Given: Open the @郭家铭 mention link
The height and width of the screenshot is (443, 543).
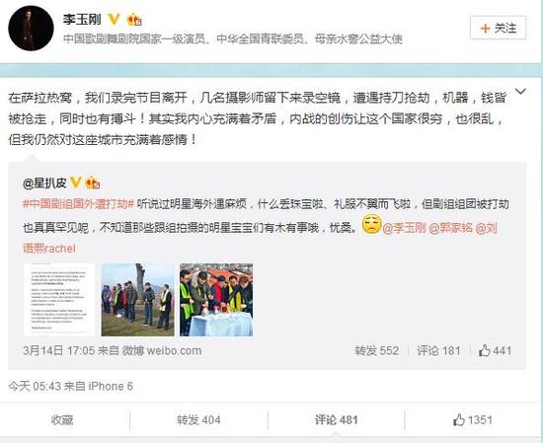Looking at the screenshot, I should pyautogui.click(x=450, y=228).
